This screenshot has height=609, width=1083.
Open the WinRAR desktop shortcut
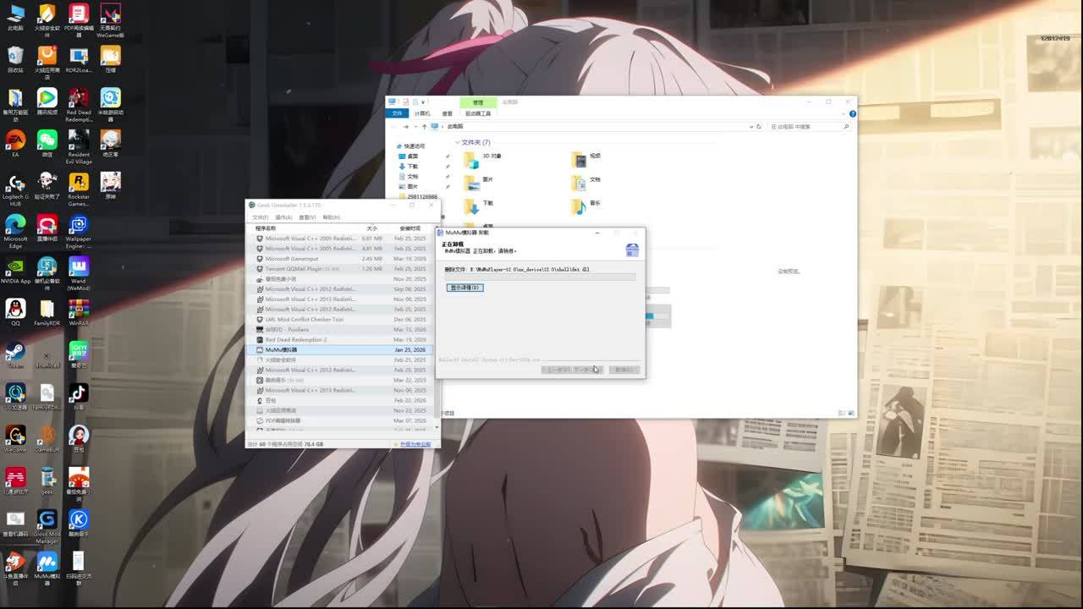pyautogui.click(x=79, y=310)
